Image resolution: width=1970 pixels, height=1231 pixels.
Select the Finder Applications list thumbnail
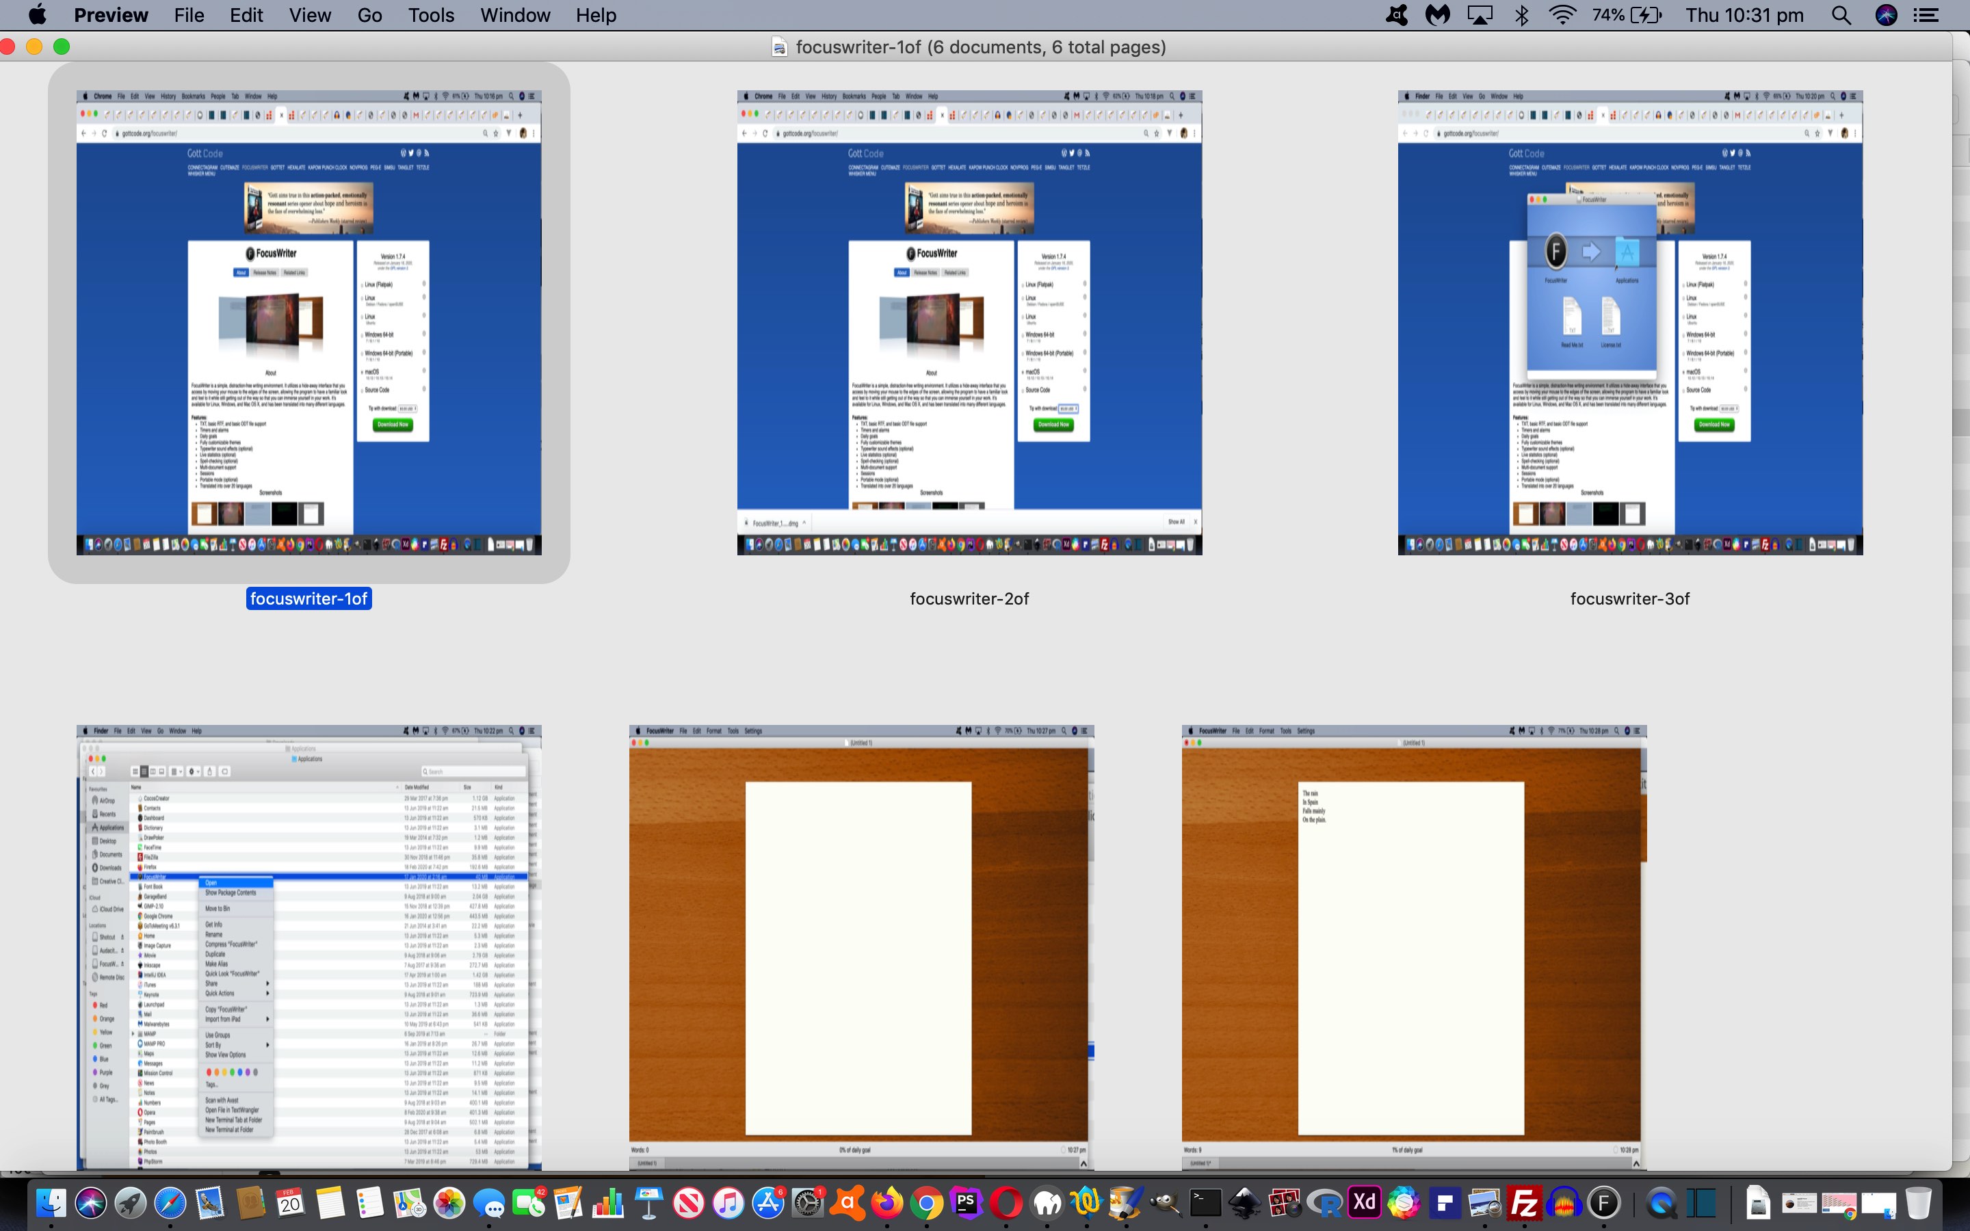[308, 948]
